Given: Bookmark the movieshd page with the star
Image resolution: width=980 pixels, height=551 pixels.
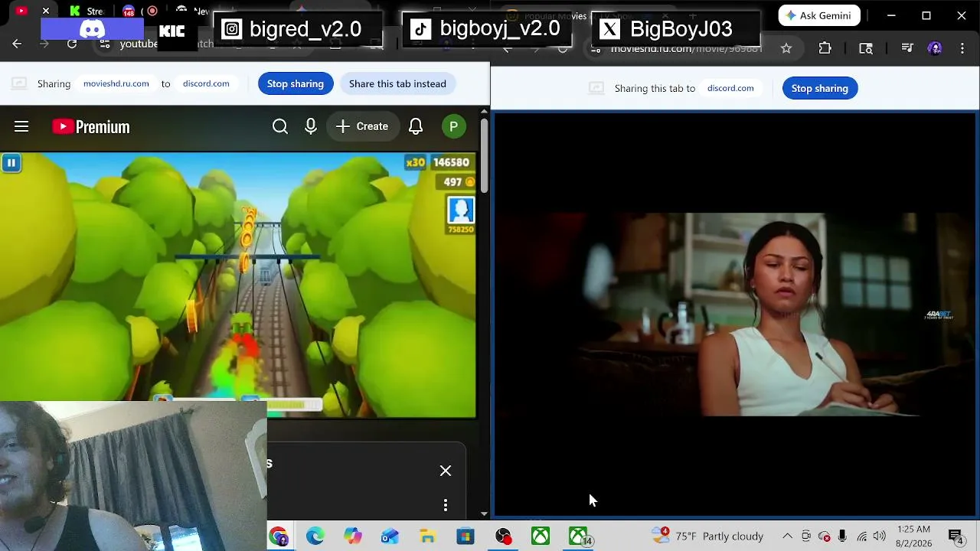Looking at the screenshot, I should pos(786,48).
